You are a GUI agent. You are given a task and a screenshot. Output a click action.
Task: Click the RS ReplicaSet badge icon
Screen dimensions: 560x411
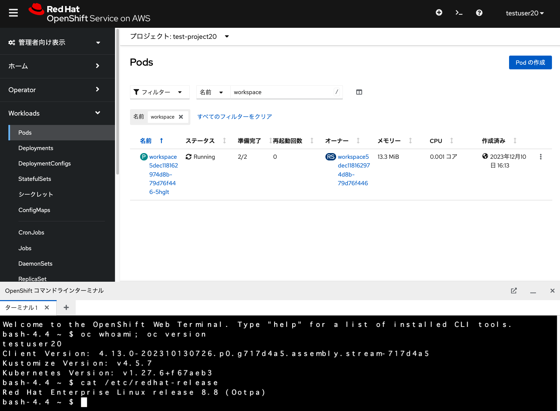(331, 157)
